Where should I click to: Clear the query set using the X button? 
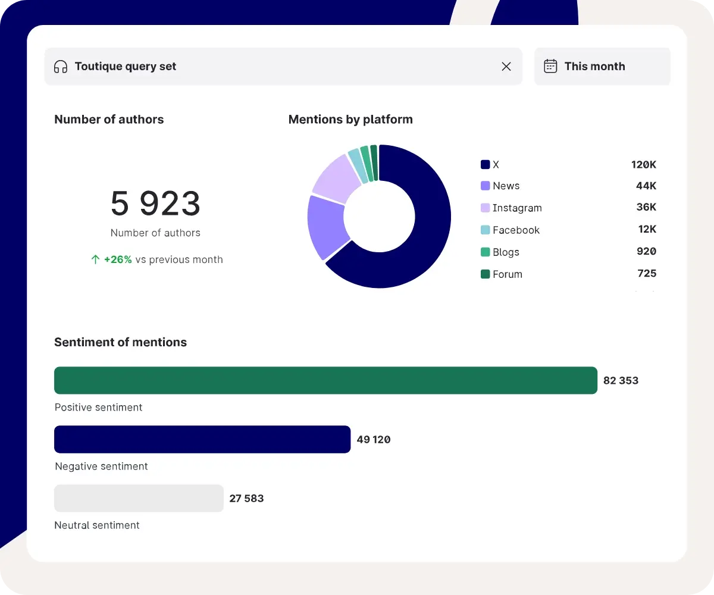pos(506,67)
